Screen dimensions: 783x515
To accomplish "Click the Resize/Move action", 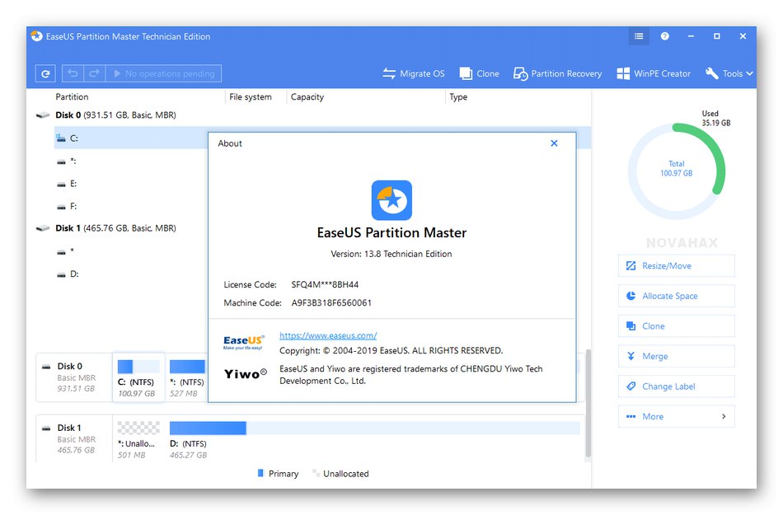I will click(x=676, y=265).
